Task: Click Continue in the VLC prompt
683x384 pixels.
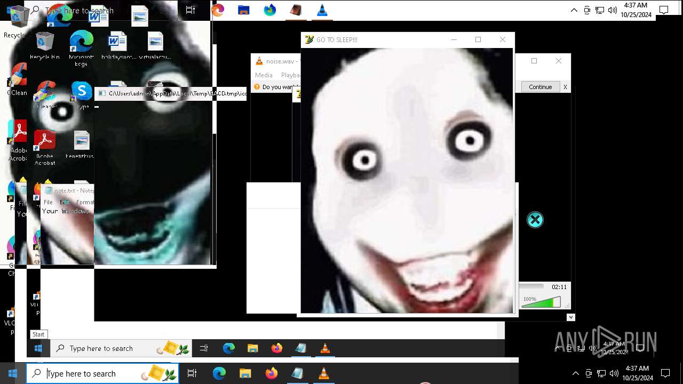Action: coord(540,87)
